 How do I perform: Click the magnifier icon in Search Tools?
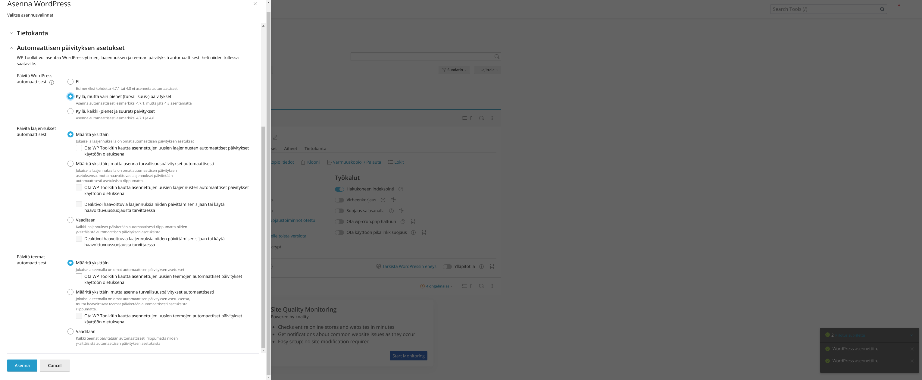(x=882, y=9)
